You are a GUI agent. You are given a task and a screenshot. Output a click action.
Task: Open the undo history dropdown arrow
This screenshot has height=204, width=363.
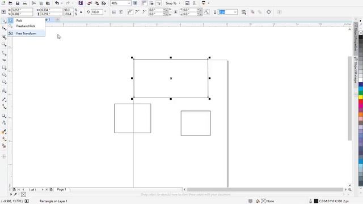(62, 3)
